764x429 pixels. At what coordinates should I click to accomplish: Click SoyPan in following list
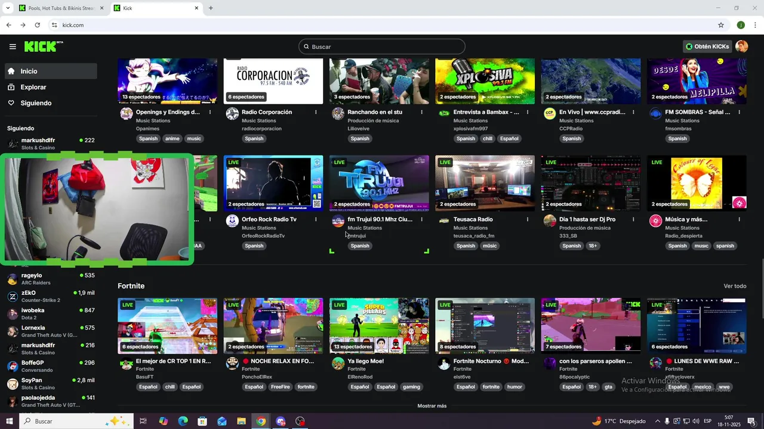pos(51,384)
